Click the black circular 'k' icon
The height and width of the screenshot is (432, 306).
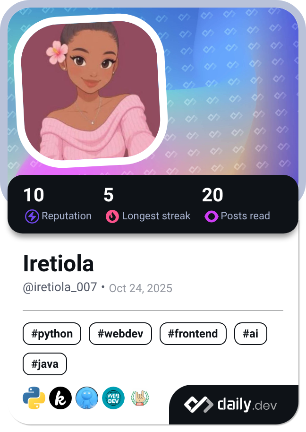click(60, 398)
